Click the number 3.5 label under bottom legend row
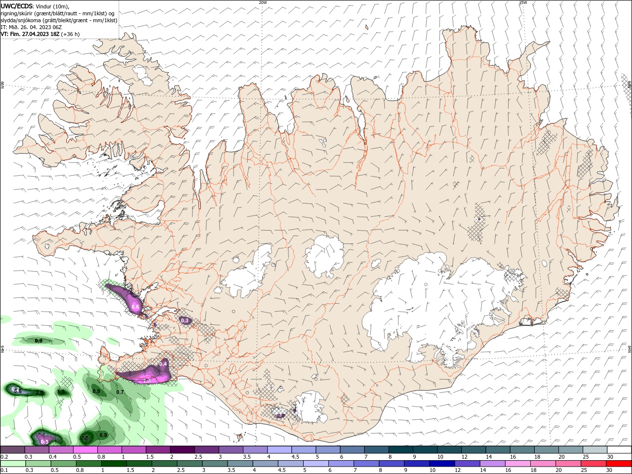The width and height of the screenshot is (632, 474). [231, 471]
